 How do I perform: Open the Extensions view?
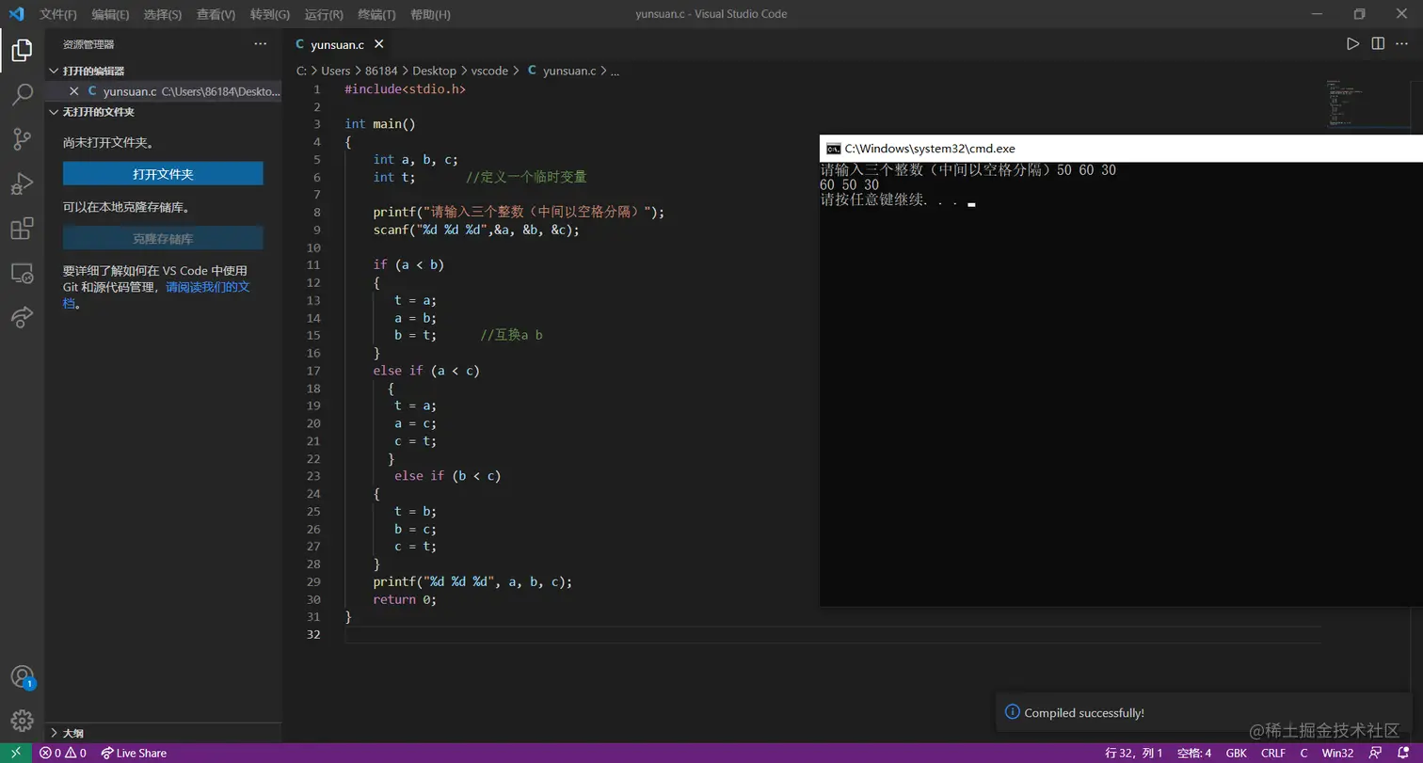22,229
